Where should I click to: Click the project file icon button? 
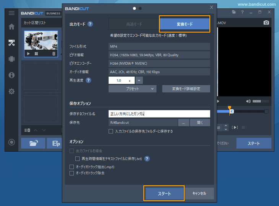[x=54, y=143]
